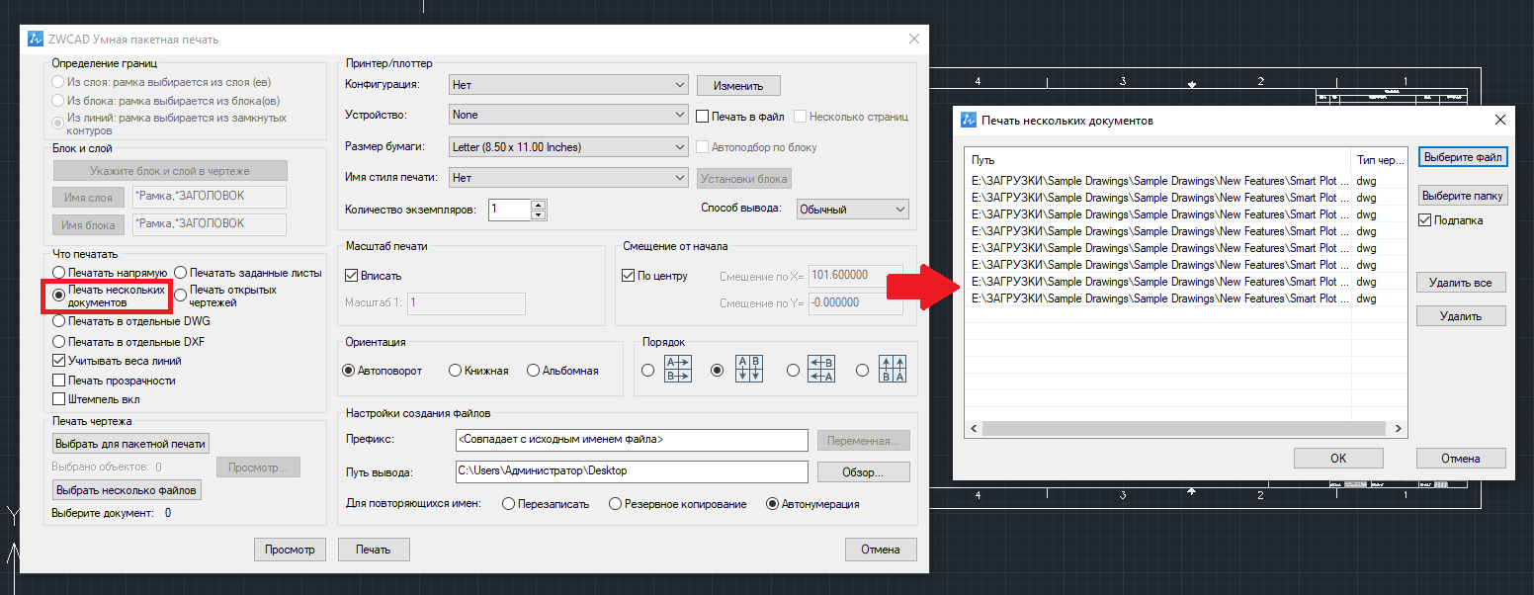Toggle 'Подпапка' checkbox in documents dialog

1424,220
